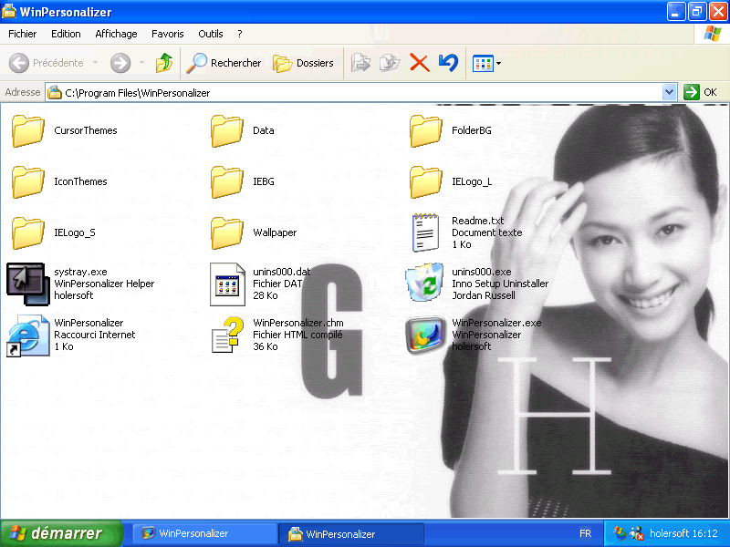Click the WinPersonalizer tray icon
The image size is (730, 547).
pyautogui.click(x=620, y=533)
